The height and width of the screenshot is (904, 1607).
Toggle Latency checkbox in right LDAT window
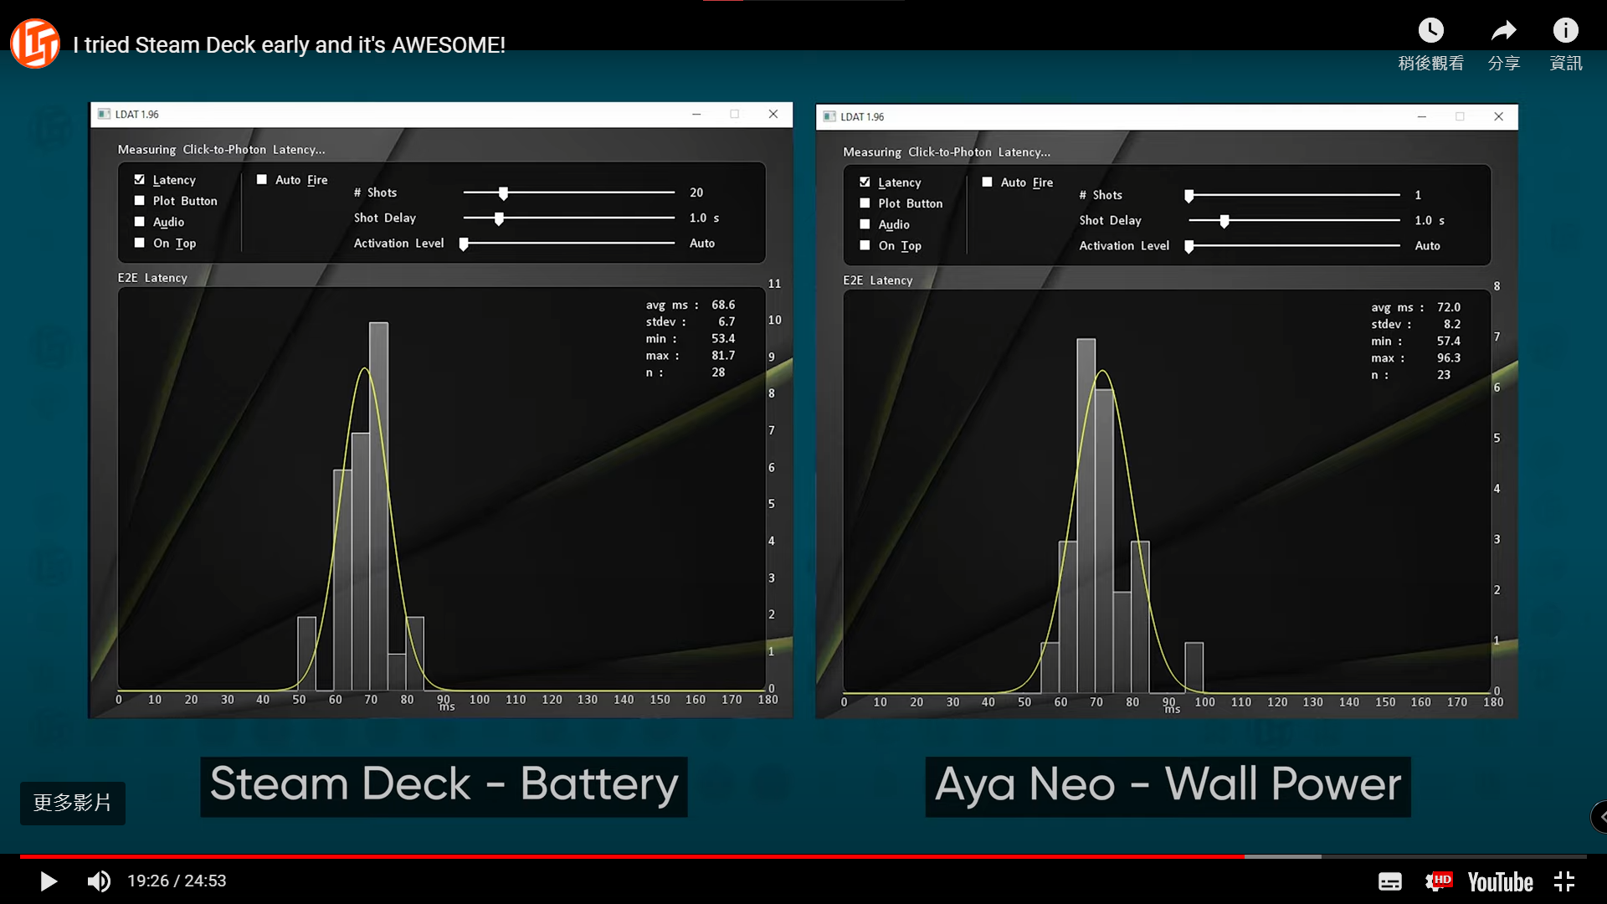(x=865, y=182)
